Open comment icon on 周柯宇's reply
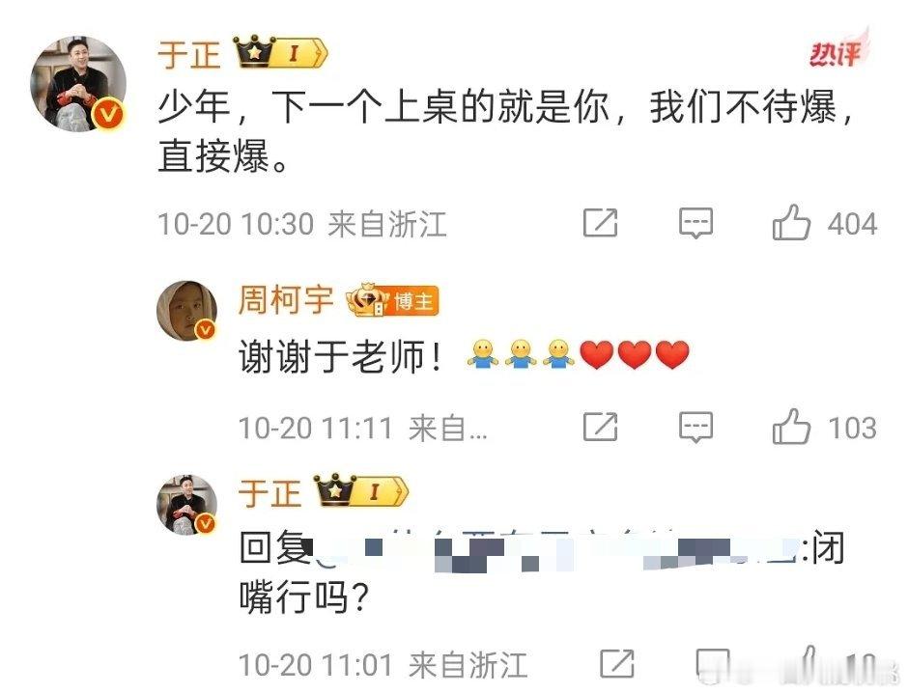This screenshot has width=908, height=694. click(695, 428)
